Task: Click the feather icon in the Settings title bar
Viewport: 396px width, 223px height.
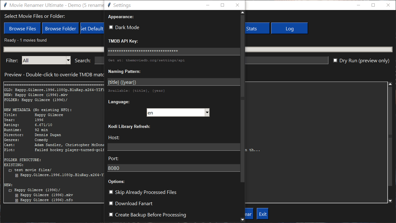Action: click(x=109, y=5)
